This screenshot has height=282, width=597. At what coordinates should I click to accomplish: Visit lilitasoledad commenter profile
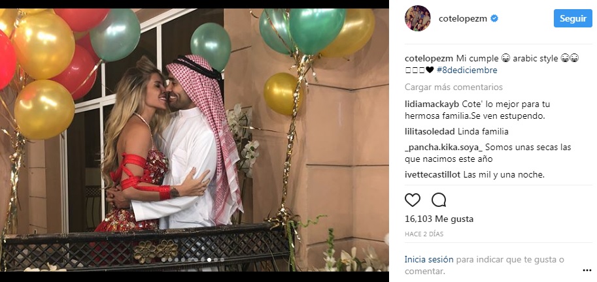(430, 132)
